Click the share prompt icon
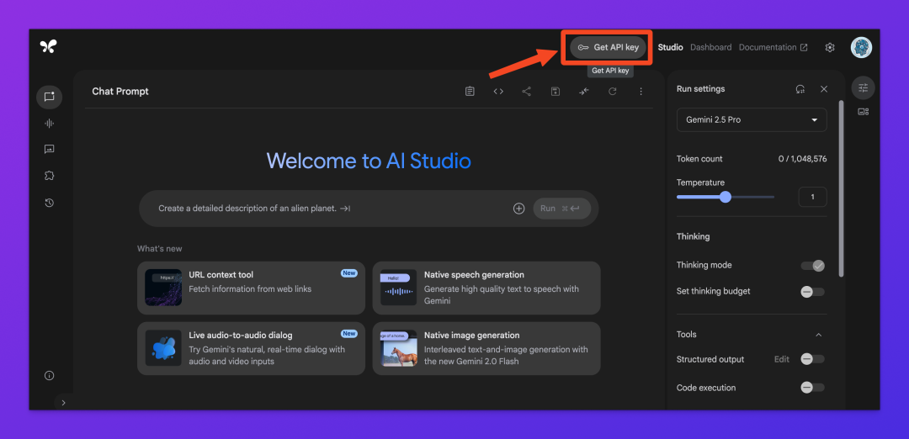Image resolution: width=909 pixels, height=439 pixels. pos(526,92)
